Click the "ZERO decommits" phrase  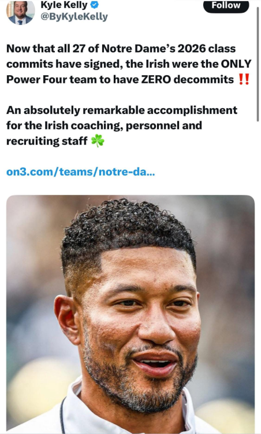tap(188, 79)
